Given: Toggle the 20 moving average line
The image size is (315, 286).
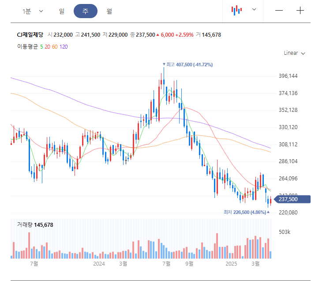Looking at the screenshot, I should point(47,47).
